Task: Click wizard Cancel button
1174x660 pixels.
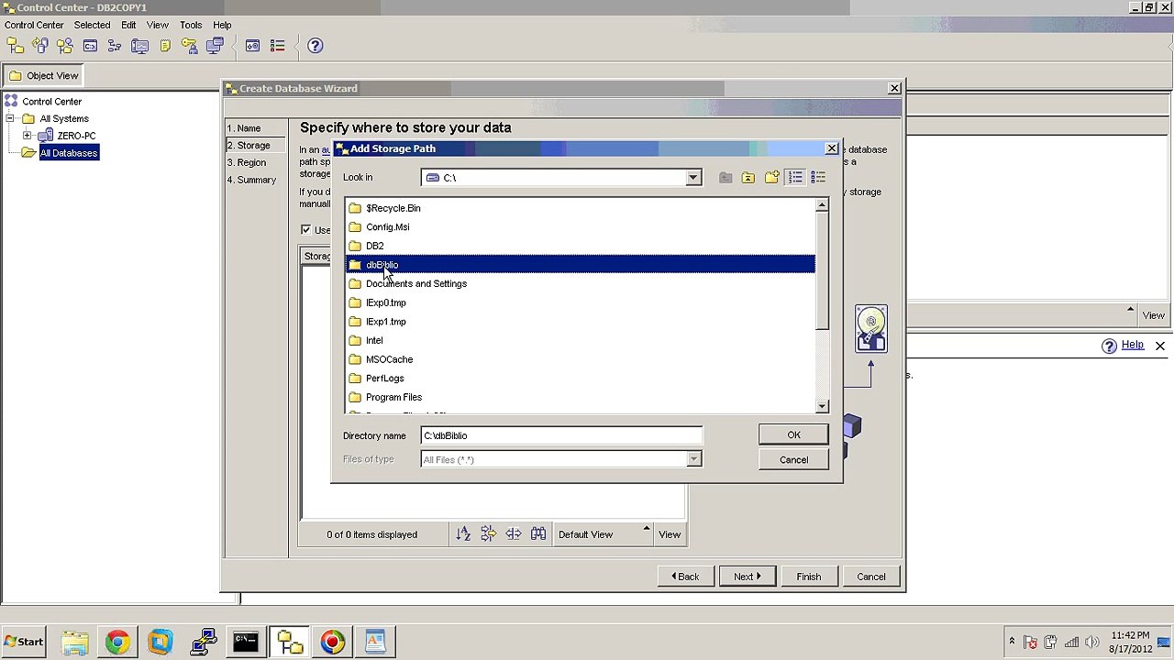Action: pyautogui.click(x=871, y=577)
